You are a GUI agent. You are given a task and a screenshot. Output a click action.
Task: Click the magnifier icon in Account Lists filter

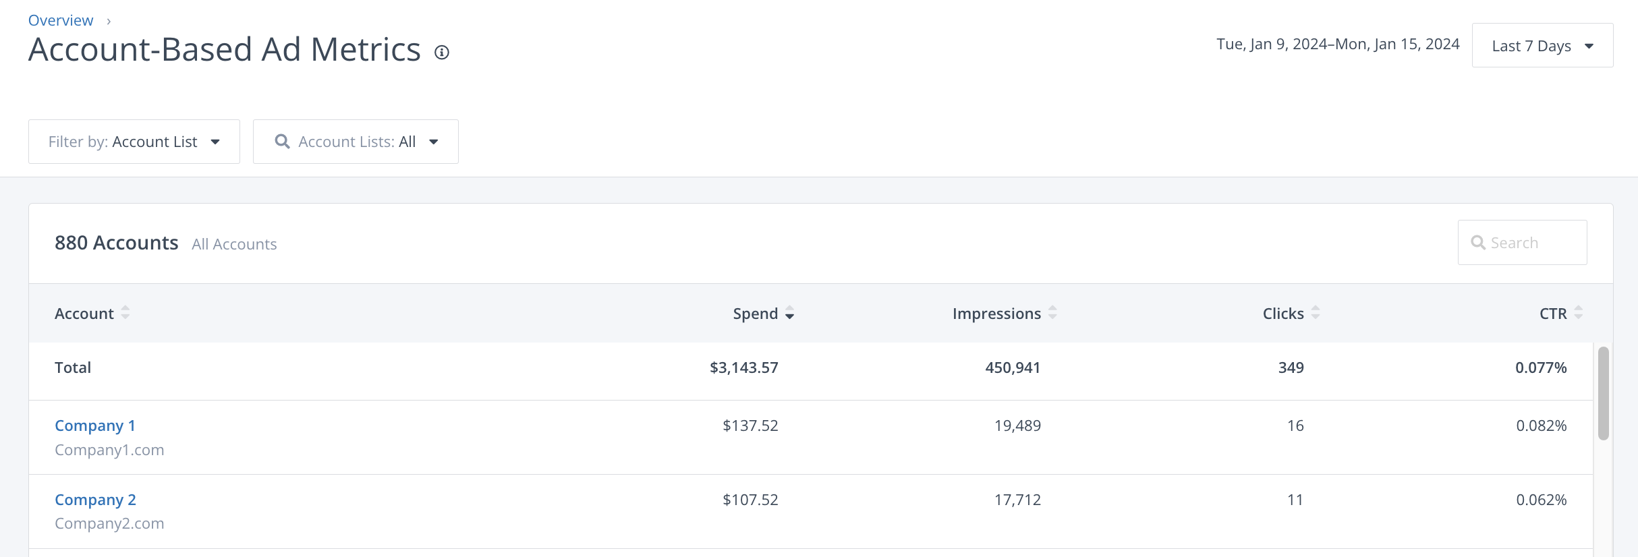click(x=282, y=142)
